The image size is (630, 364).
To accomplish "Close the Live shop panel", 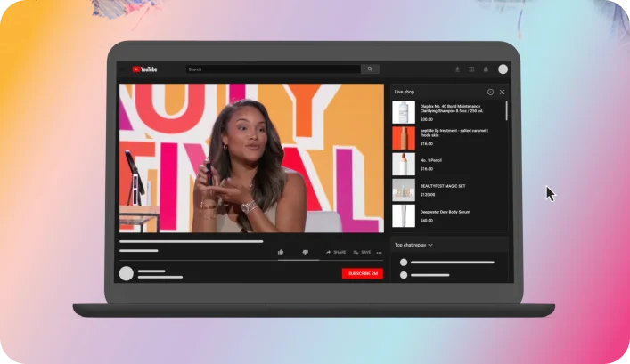I will coord(502,92).
